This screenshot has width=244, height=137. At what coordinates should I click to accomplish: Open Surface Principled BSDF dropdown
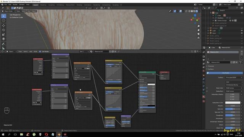click(234, 77)
